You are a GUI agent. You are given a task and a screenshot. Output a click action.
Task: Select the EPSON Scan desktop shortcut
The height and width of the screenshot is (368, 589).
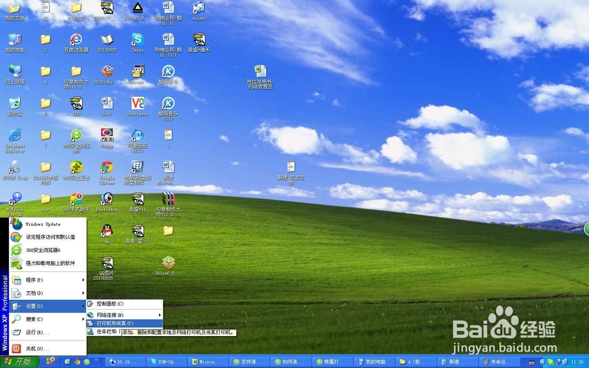coord(15,170)
